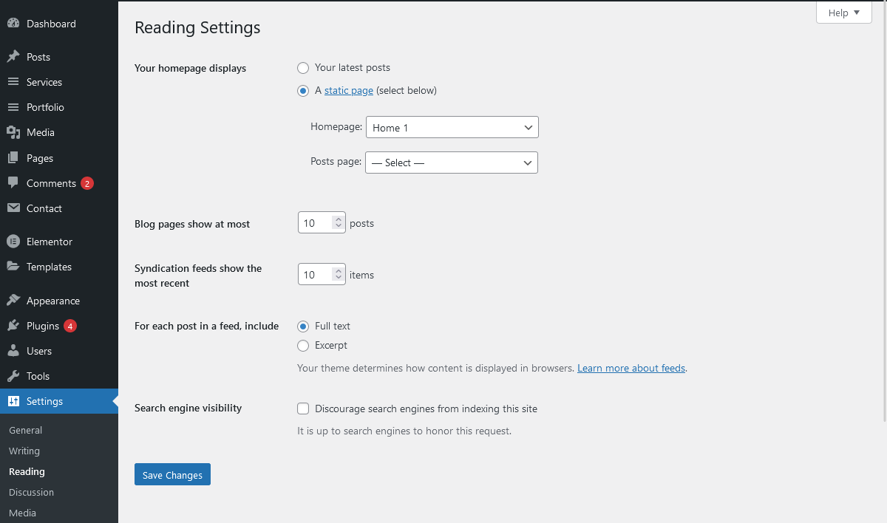This screenshot has width=887, height=523.
Task: Select the 'Your latest posts' radio button
Action: click(x=303, y=68)
